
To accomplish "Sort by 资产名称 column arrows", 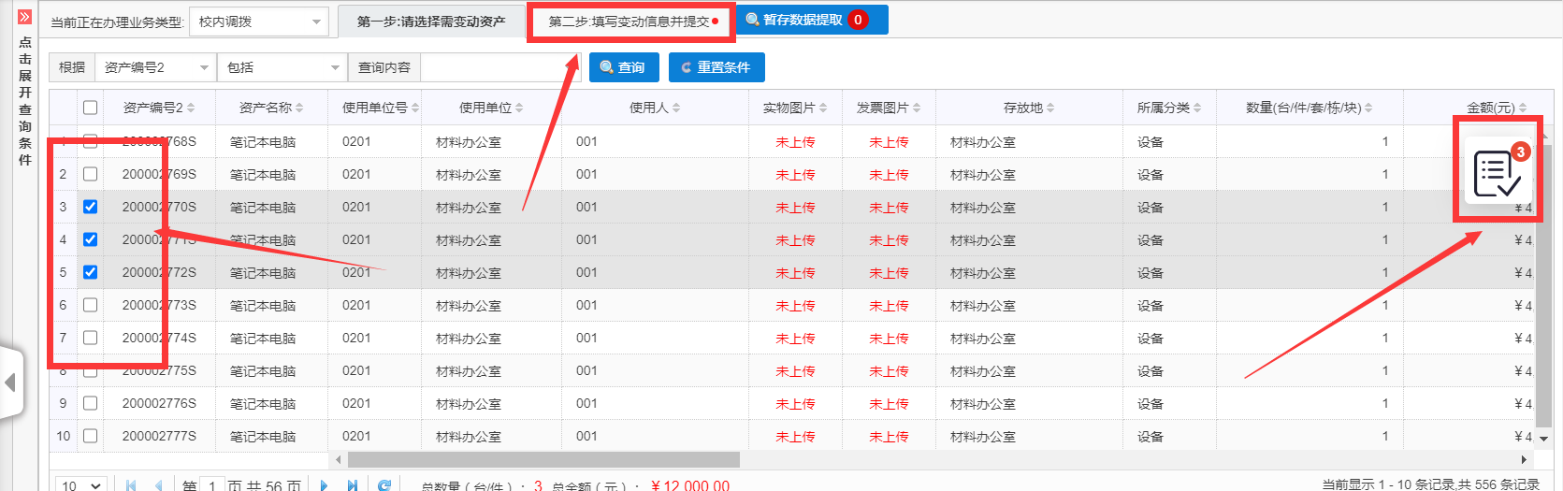I will click(x=299, y=108).
